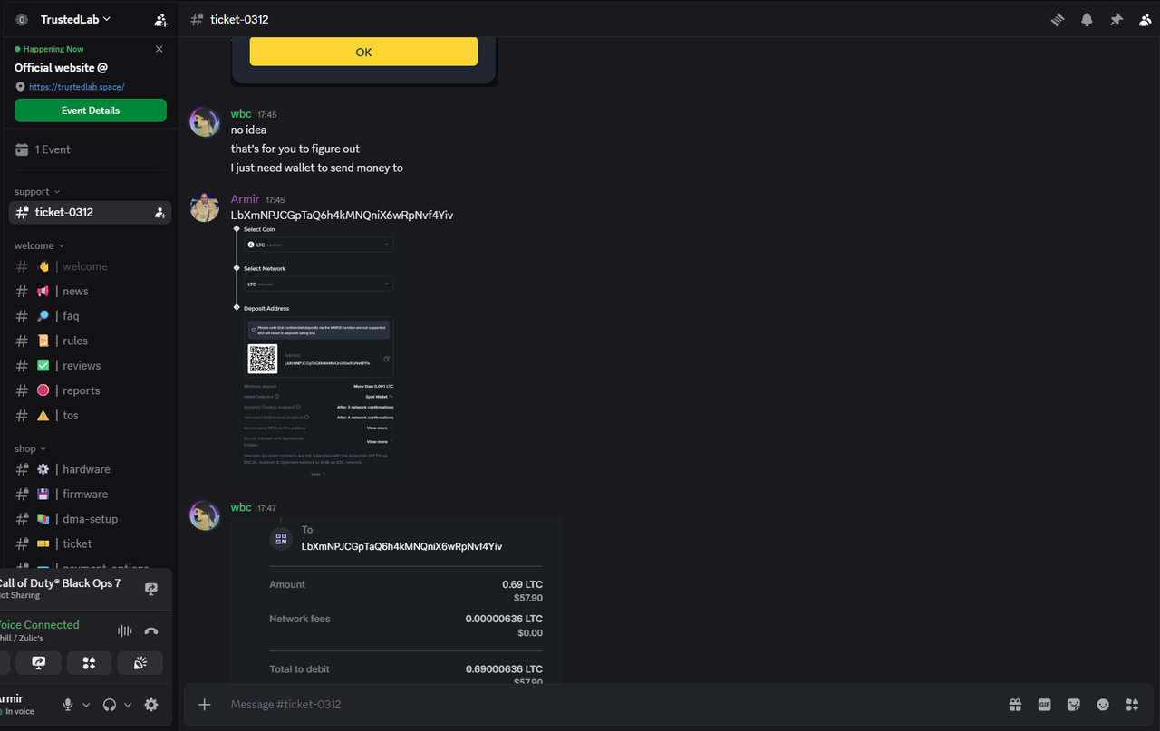Open the soundboard
The image size is (1160, 731).
click(x=140, y=663)
